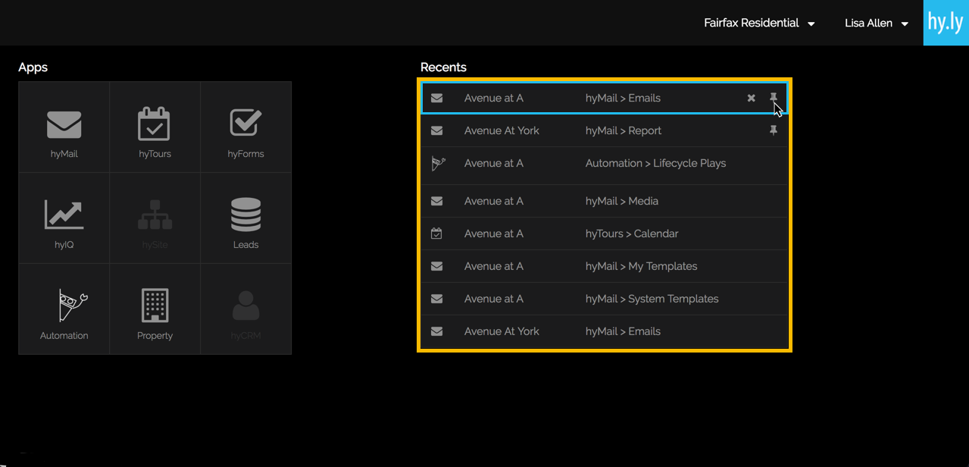Click Avenue At York in Report row
Viewport: 969px width, 467px height.
pyautogui.click(x=502, y=130)
